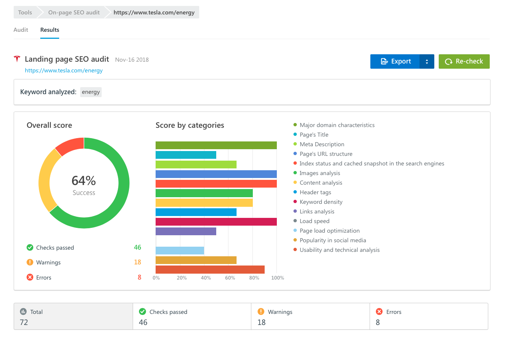Click the green check icon under Overall score
This screenshot has width=506, height=339.
coord(30,247)
